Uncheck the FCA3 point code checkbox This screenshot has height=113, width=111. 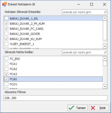(x=6, y=74)
